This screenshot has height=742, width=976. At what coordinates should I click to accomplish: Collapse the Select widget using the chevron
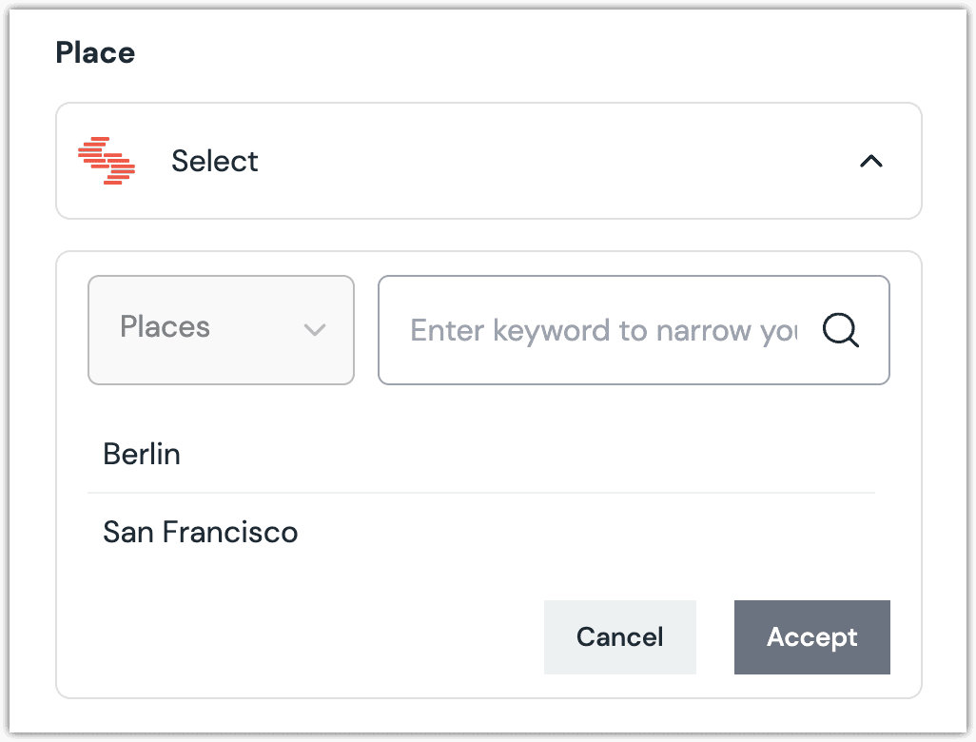(869, 161)
